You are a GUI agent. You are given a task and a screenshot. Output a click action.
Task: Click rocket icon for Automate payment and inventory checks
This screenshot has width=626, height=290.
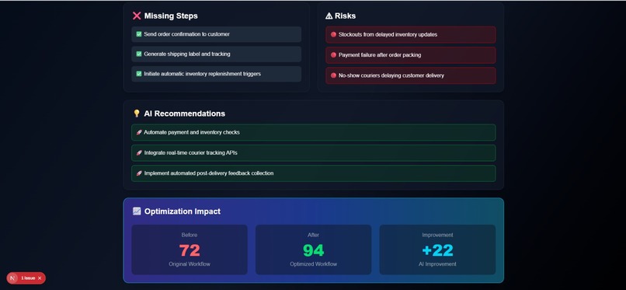coord(139,132)
